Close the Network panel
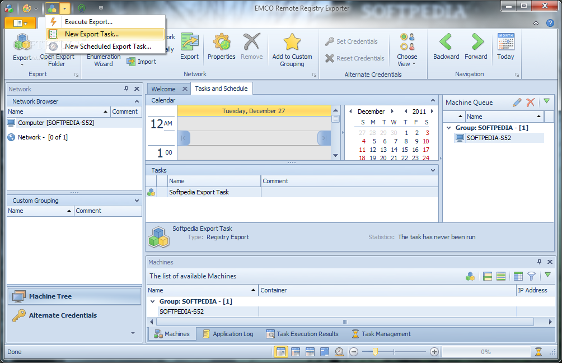 tap(137, 89)
